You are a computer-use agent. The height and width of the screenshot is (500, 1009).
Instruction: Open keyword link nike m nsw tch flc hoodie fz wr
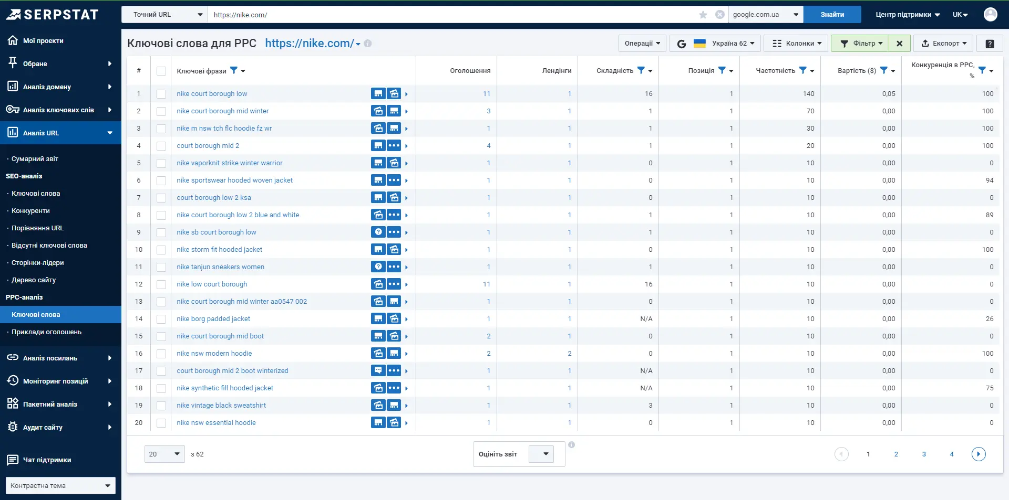(x=224, y=128)
